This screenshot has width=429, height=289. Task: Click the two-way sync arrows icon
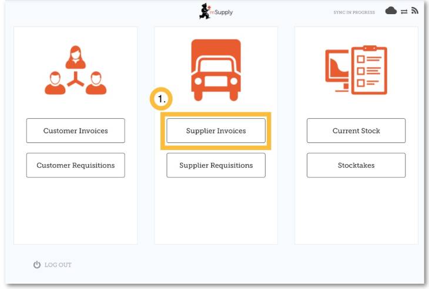tap(404, 12)
